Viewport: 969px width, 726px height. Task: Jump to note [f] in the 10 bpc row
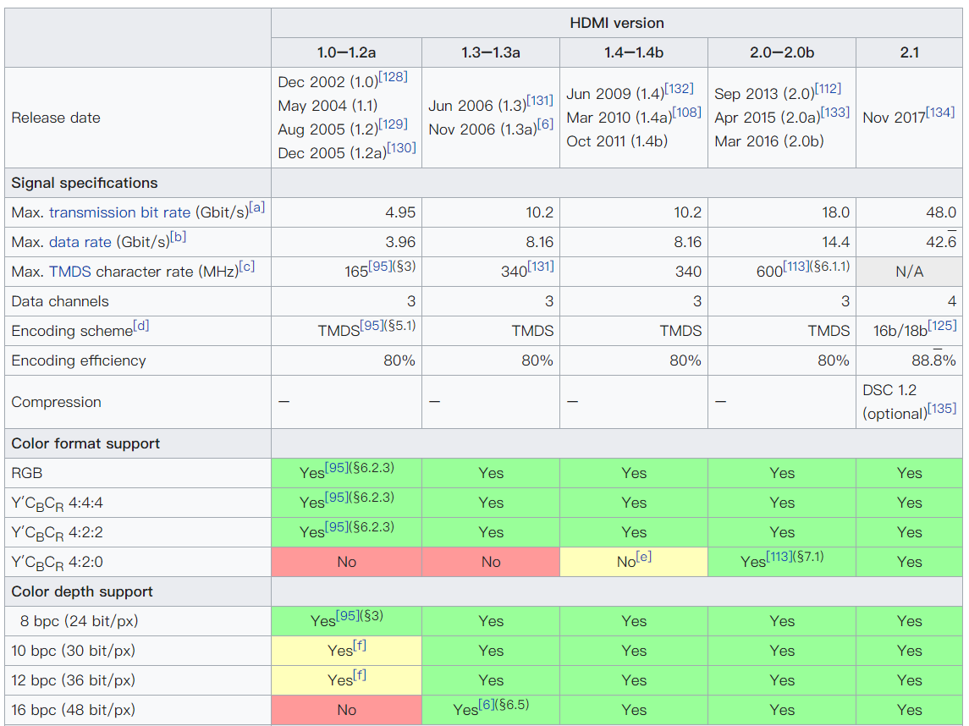[x=360, y=645]
